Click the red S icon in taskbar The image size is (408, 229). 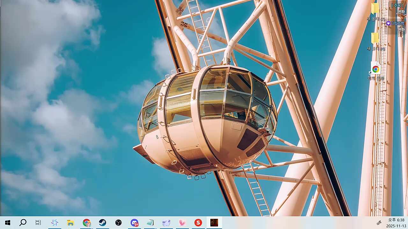pos(198,223)
